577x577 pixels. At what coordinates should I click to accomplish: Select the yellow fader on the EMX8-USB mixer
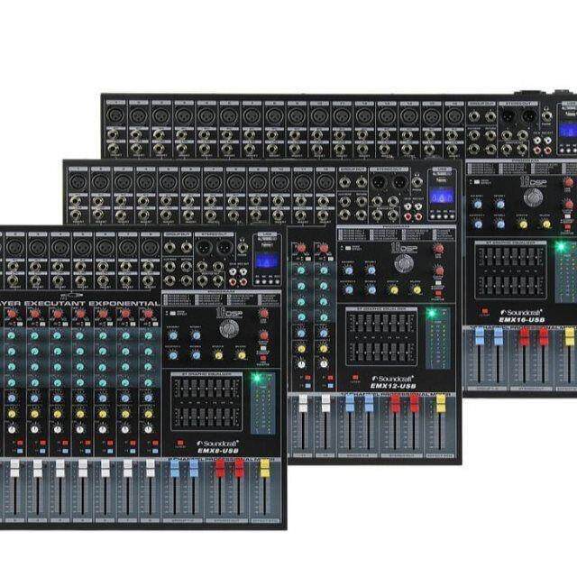coord(264,468)
